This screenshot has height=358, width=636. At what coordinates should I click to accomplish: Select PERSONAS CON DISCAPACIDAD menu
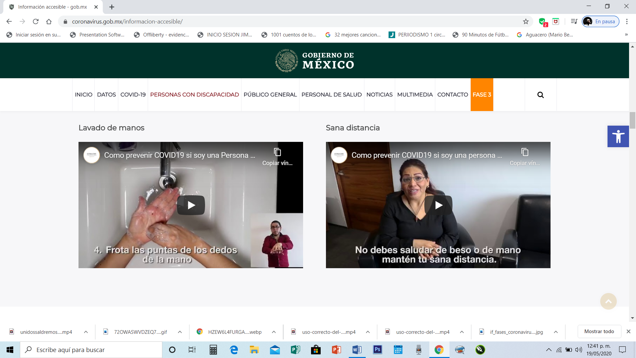point(194,95)
